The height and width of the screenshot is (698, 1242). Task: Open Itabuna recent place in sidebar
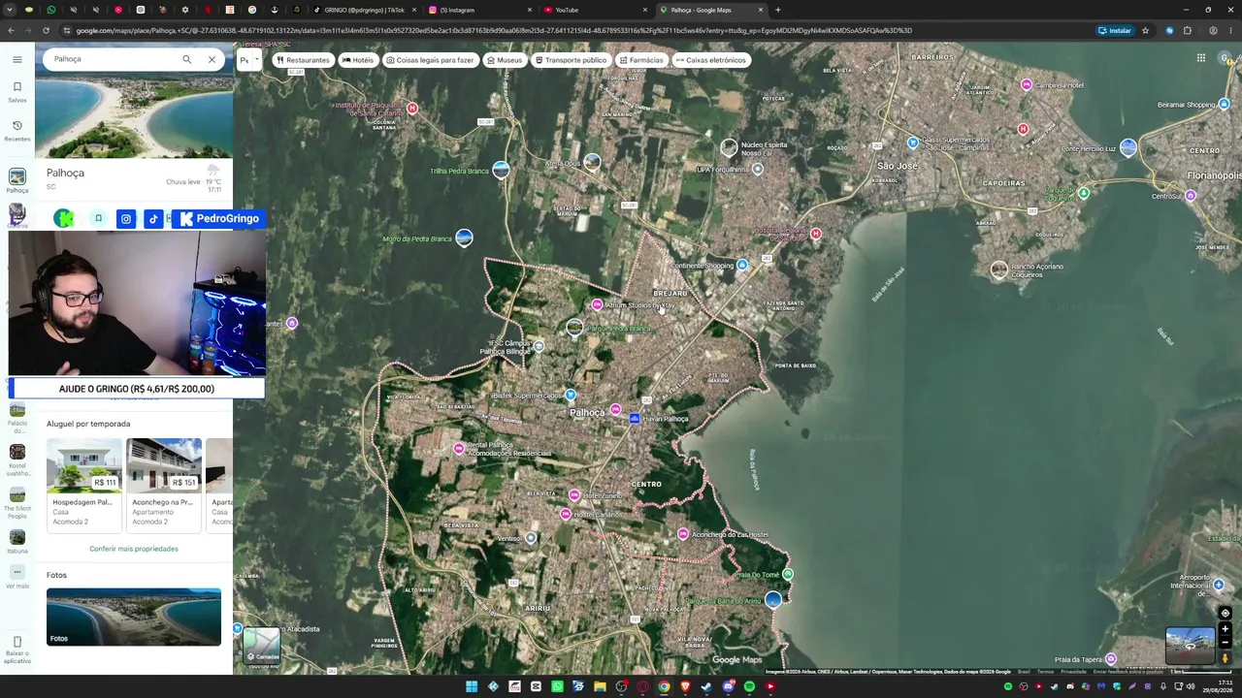point(17,542)
